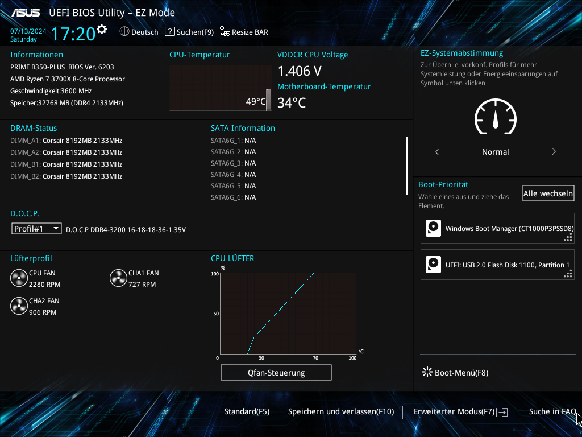This screenshot has width=582, height=437.
Task: Click the CPU temperature graph bar
Action: pos(268,100)
